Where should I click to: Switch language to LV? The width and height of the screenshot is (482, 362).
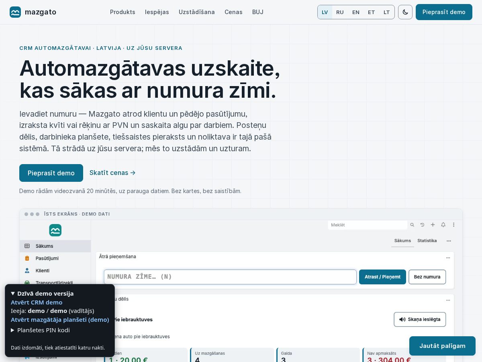(x=325, y=12)
